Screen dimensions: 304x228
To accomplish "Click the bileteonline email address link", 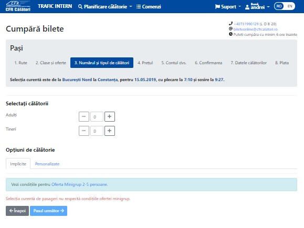I will coord(255,29).
